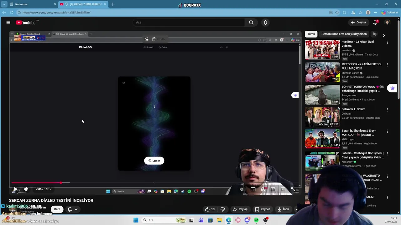This screenshot has width=401, height=225.
Task: Refresh the page in browser toolbar
Action: (12, 12)
